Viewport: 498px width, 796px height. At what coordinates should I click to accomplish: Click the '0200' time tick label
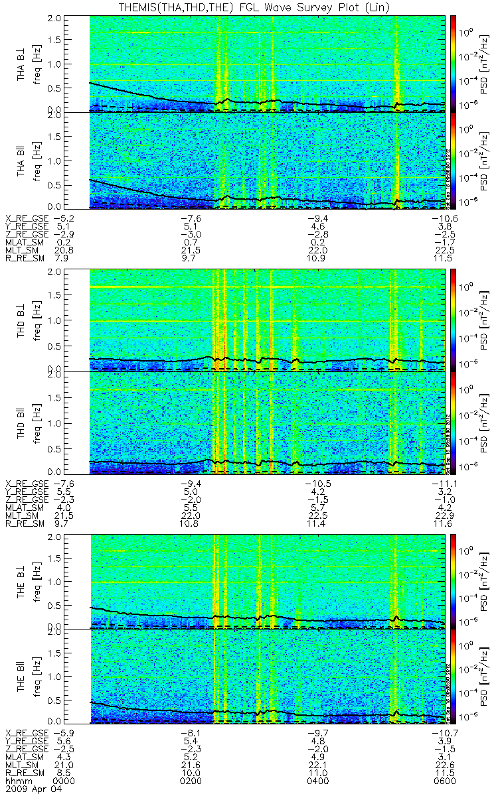[x=191, y=781]
